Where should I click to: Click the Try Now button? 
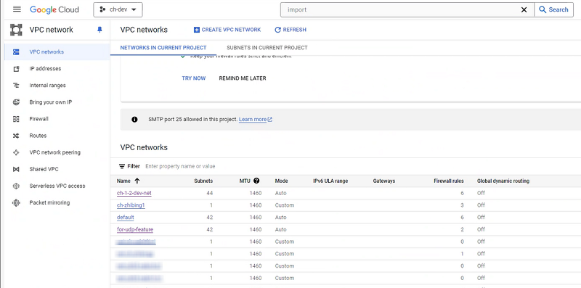click(x=194, y=78)
